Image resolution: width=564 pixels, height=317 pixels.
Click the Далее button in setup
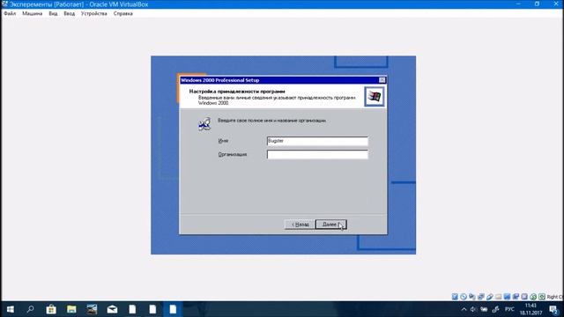331,225
